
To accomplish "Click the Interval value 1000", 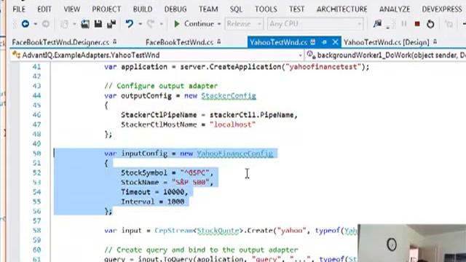I will (x=175, y=202).
